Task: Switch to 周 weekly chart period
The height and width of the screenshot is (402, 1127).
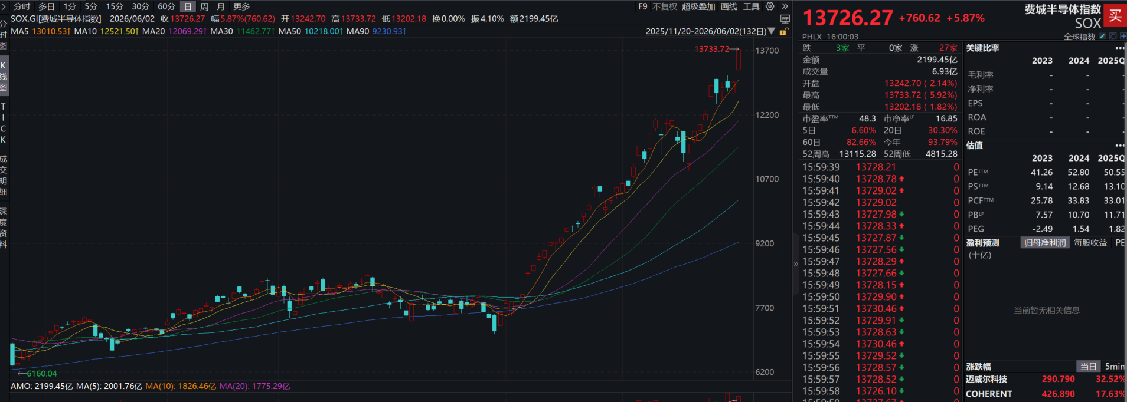Action: (x=204, y=6)
